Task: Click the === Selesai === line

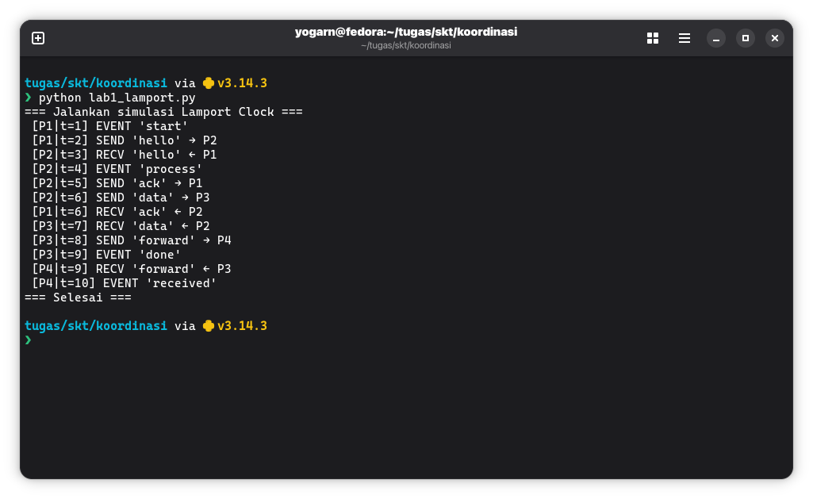Action: click(78, 297)
